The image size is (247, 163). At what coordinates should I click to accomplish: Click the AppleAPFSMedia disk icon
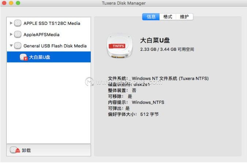tap(18, 34)
